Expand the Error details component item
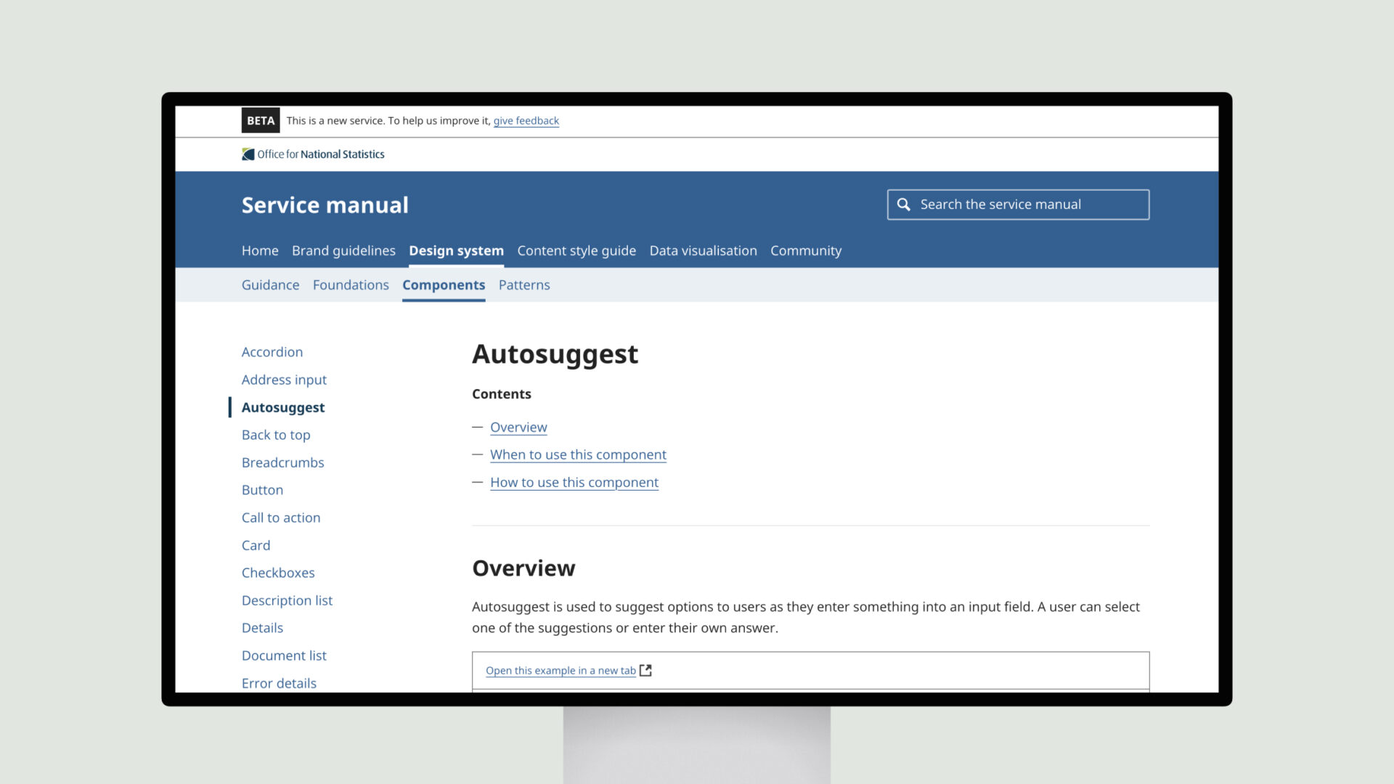Viewport: 1394px width, 784px height. point(279,682)
